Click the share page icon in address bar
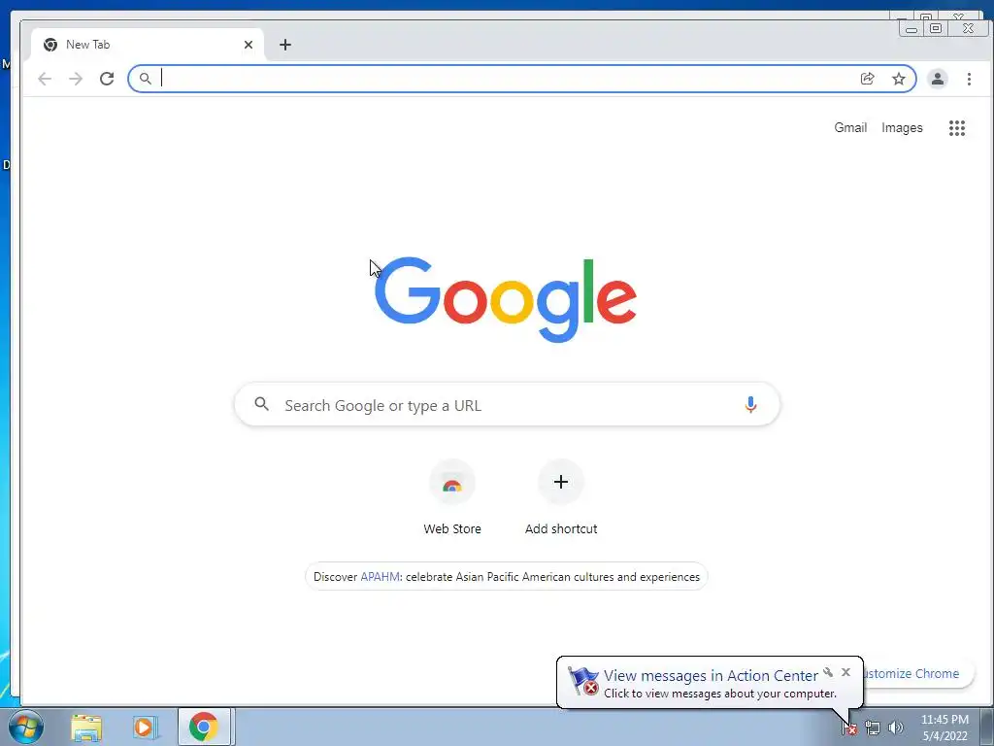Viewport: 994px width, 746px height. click(867, 79)
